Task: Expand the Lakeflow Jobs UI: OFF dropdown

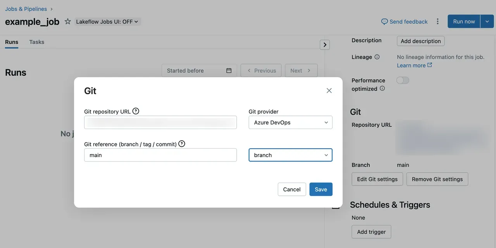Action: click(107, 22)
